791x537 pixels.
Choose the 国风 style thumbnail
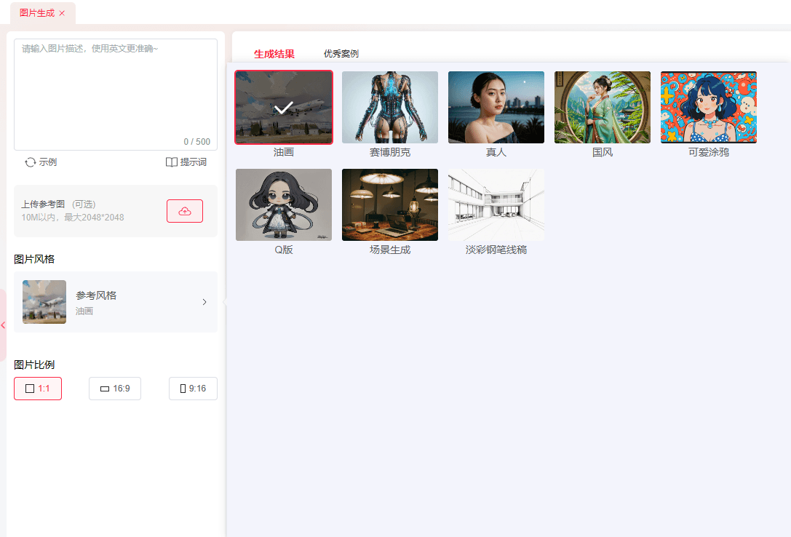[603, 108]
